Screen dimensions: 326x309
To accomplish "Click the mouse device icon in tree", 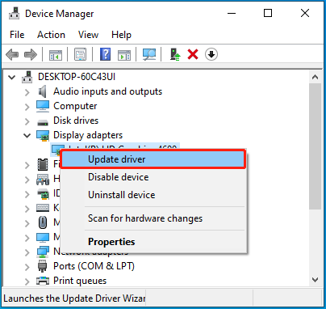I will tap(43, 222).
